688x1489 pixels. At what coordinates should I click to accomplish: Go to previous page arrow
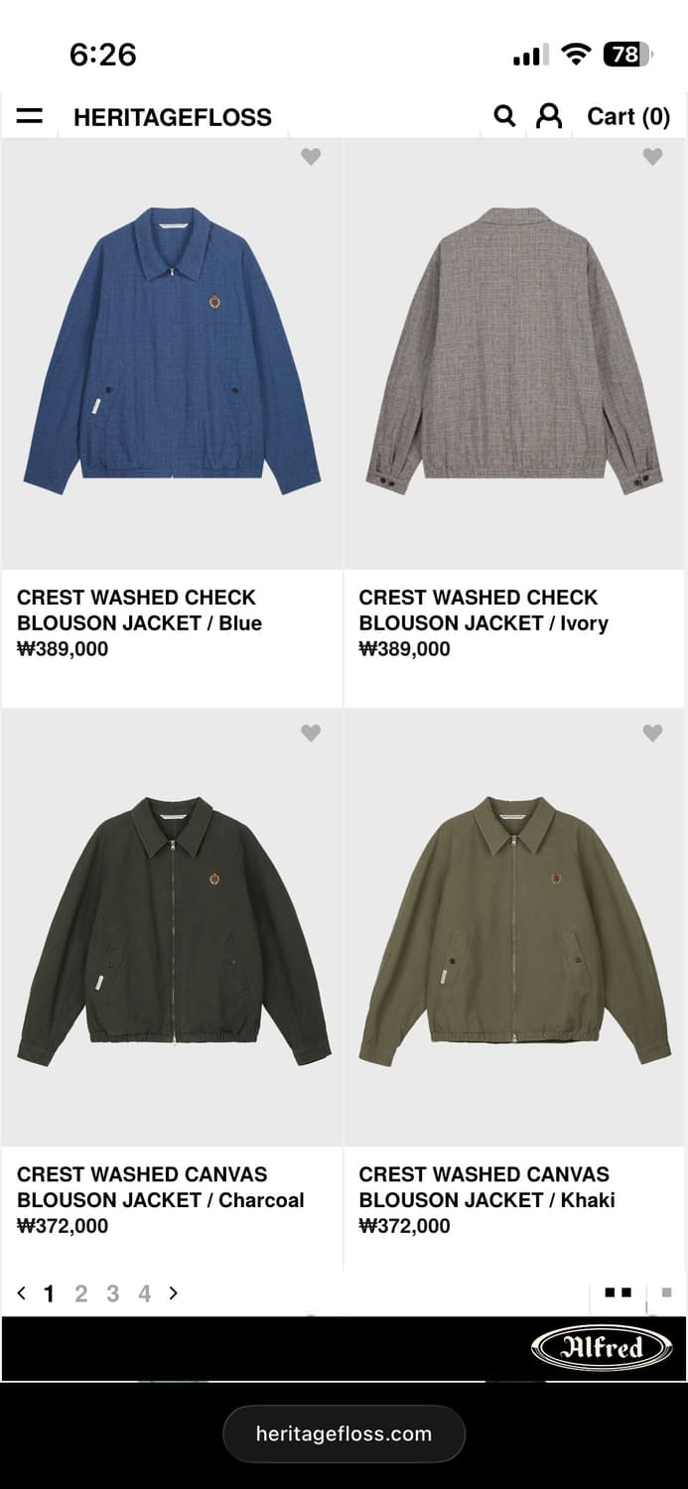pos(22,1292)
